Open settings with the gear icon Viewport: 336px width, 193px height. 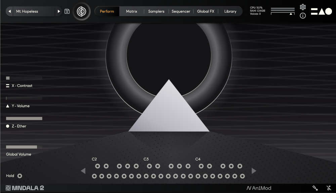(x=303, y=7)
